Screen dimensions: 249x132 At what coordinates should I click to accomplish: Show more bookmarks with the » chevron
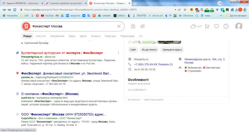[x=221, y=15]
